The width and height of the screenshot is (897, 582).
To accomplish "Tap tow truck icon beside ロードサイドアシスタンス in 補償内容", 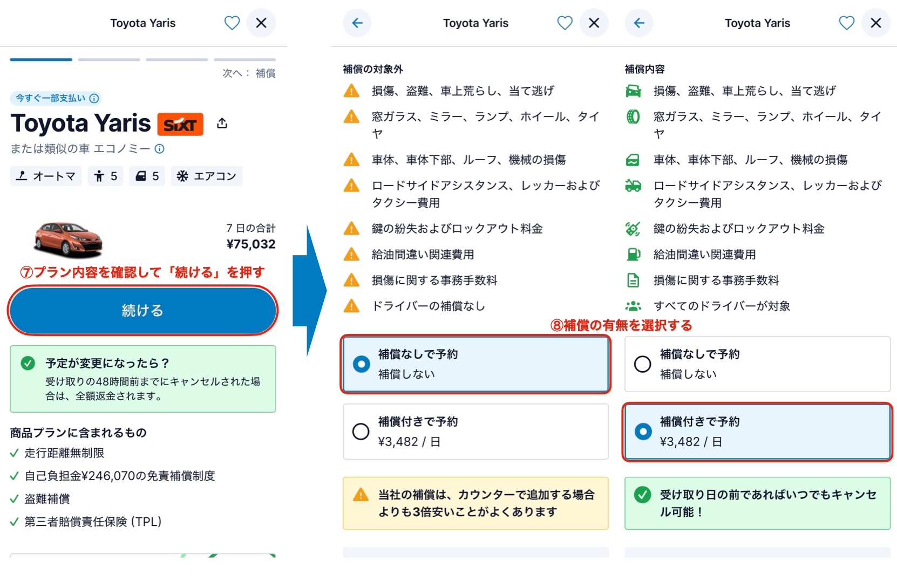I will click(x=633, y=186).
